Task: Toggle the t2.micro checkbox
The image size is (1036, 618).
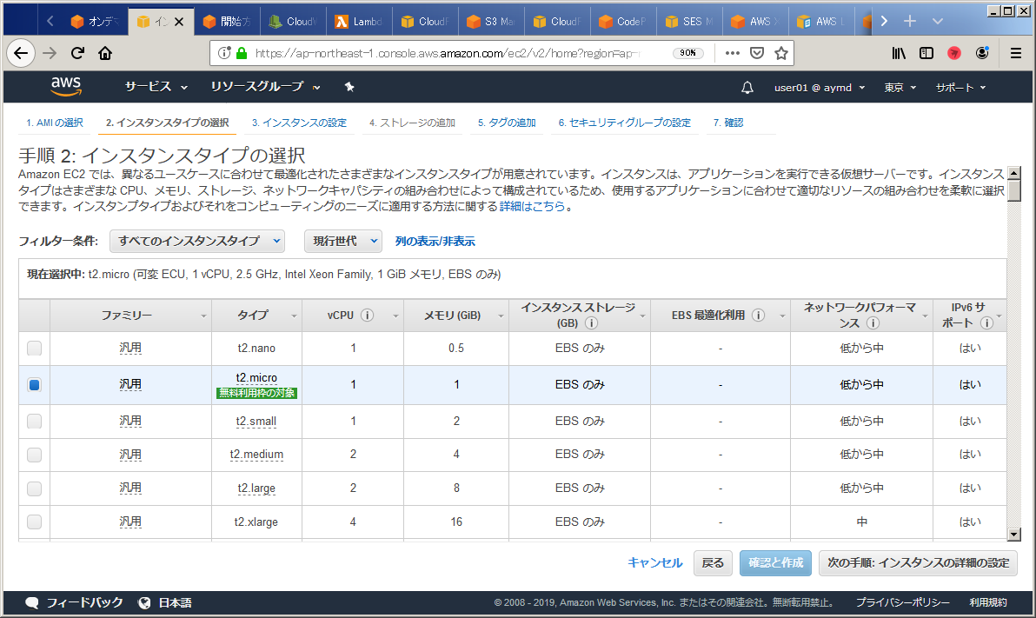Action: pyautogui.click(x=35, y=385)
